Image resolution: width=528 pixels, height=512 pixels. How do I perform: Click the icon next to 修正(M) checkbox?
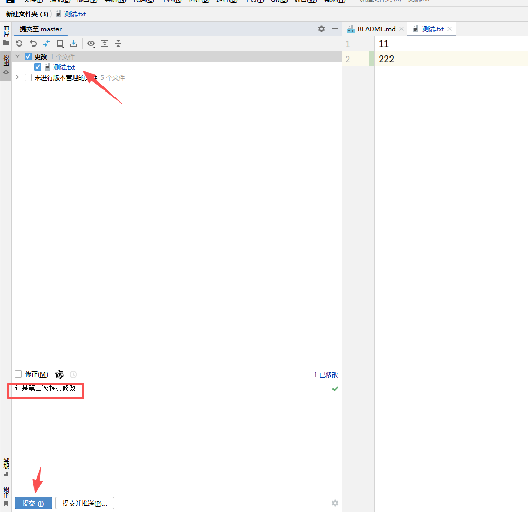(60, 374)
